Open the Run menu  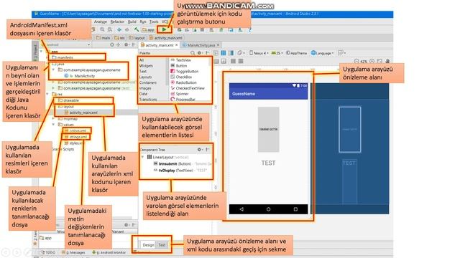point(143,21)
